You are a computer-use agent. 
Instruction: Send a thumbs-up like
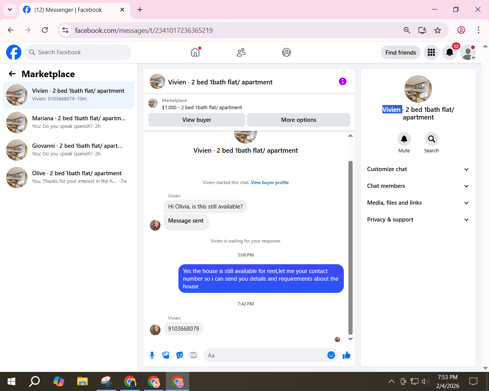(347, 355)
